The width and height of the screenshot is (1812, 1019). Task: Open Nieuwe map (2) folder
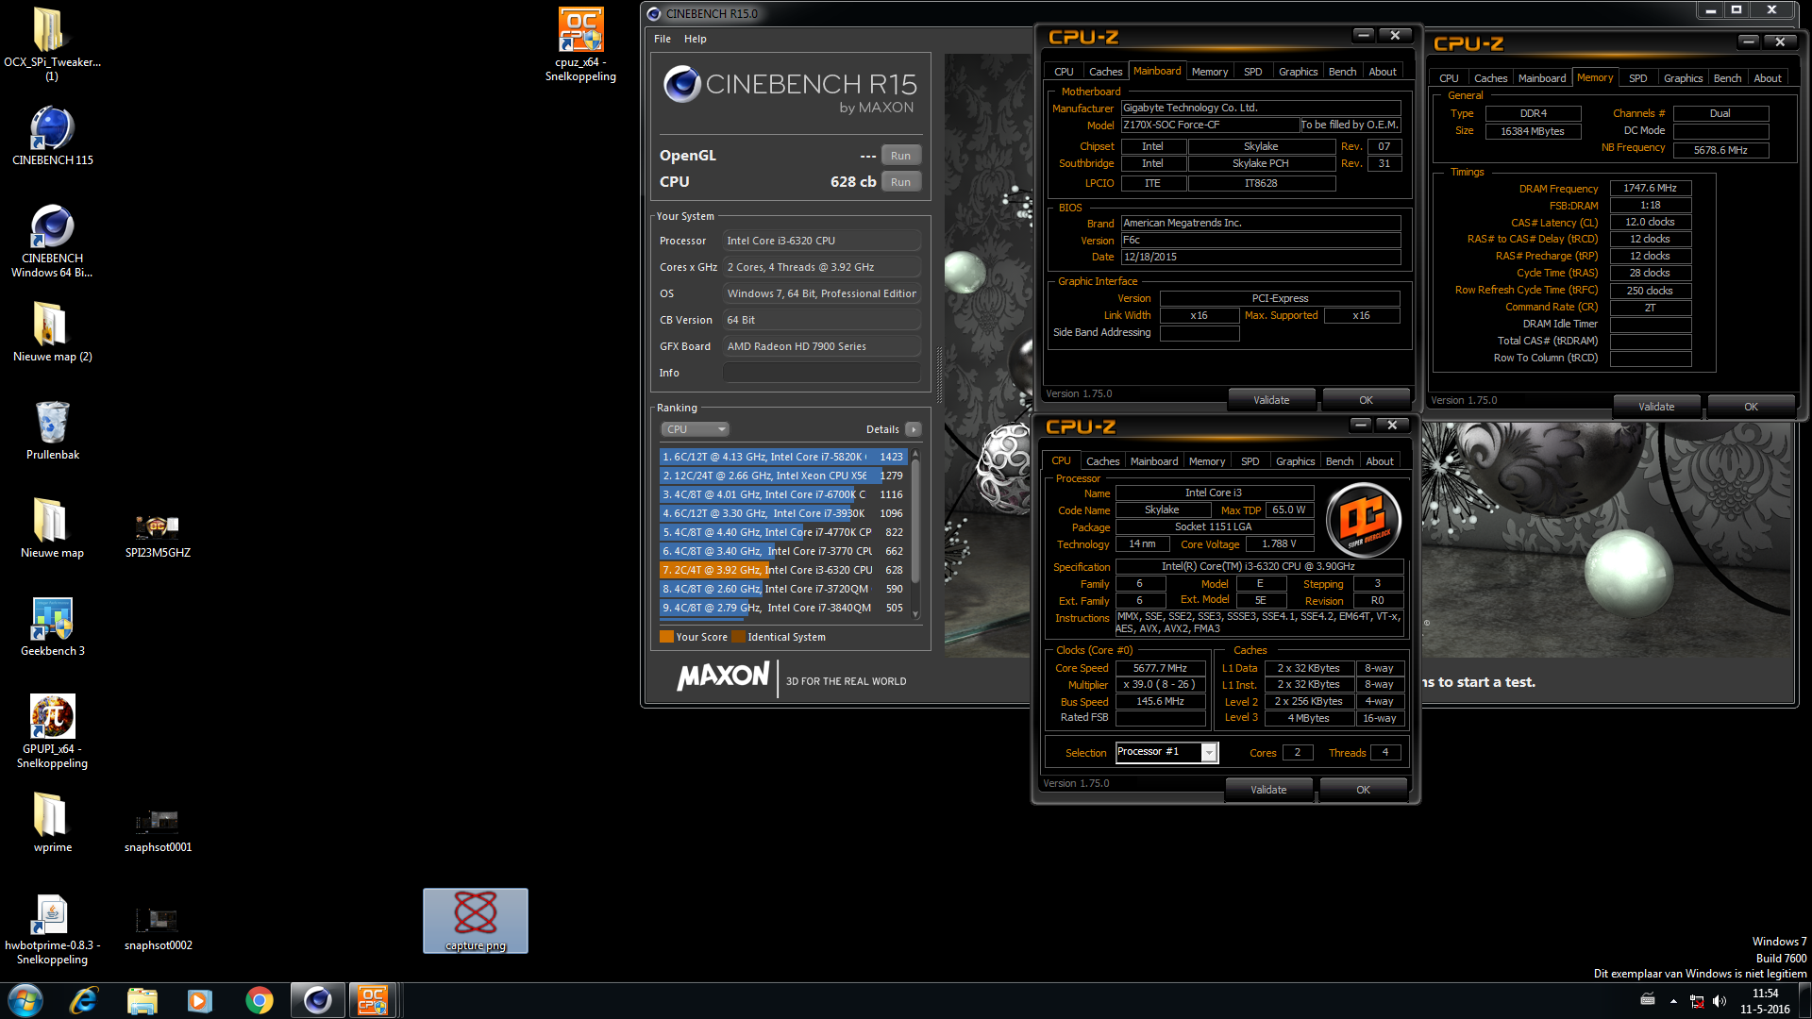click(52, 331)
